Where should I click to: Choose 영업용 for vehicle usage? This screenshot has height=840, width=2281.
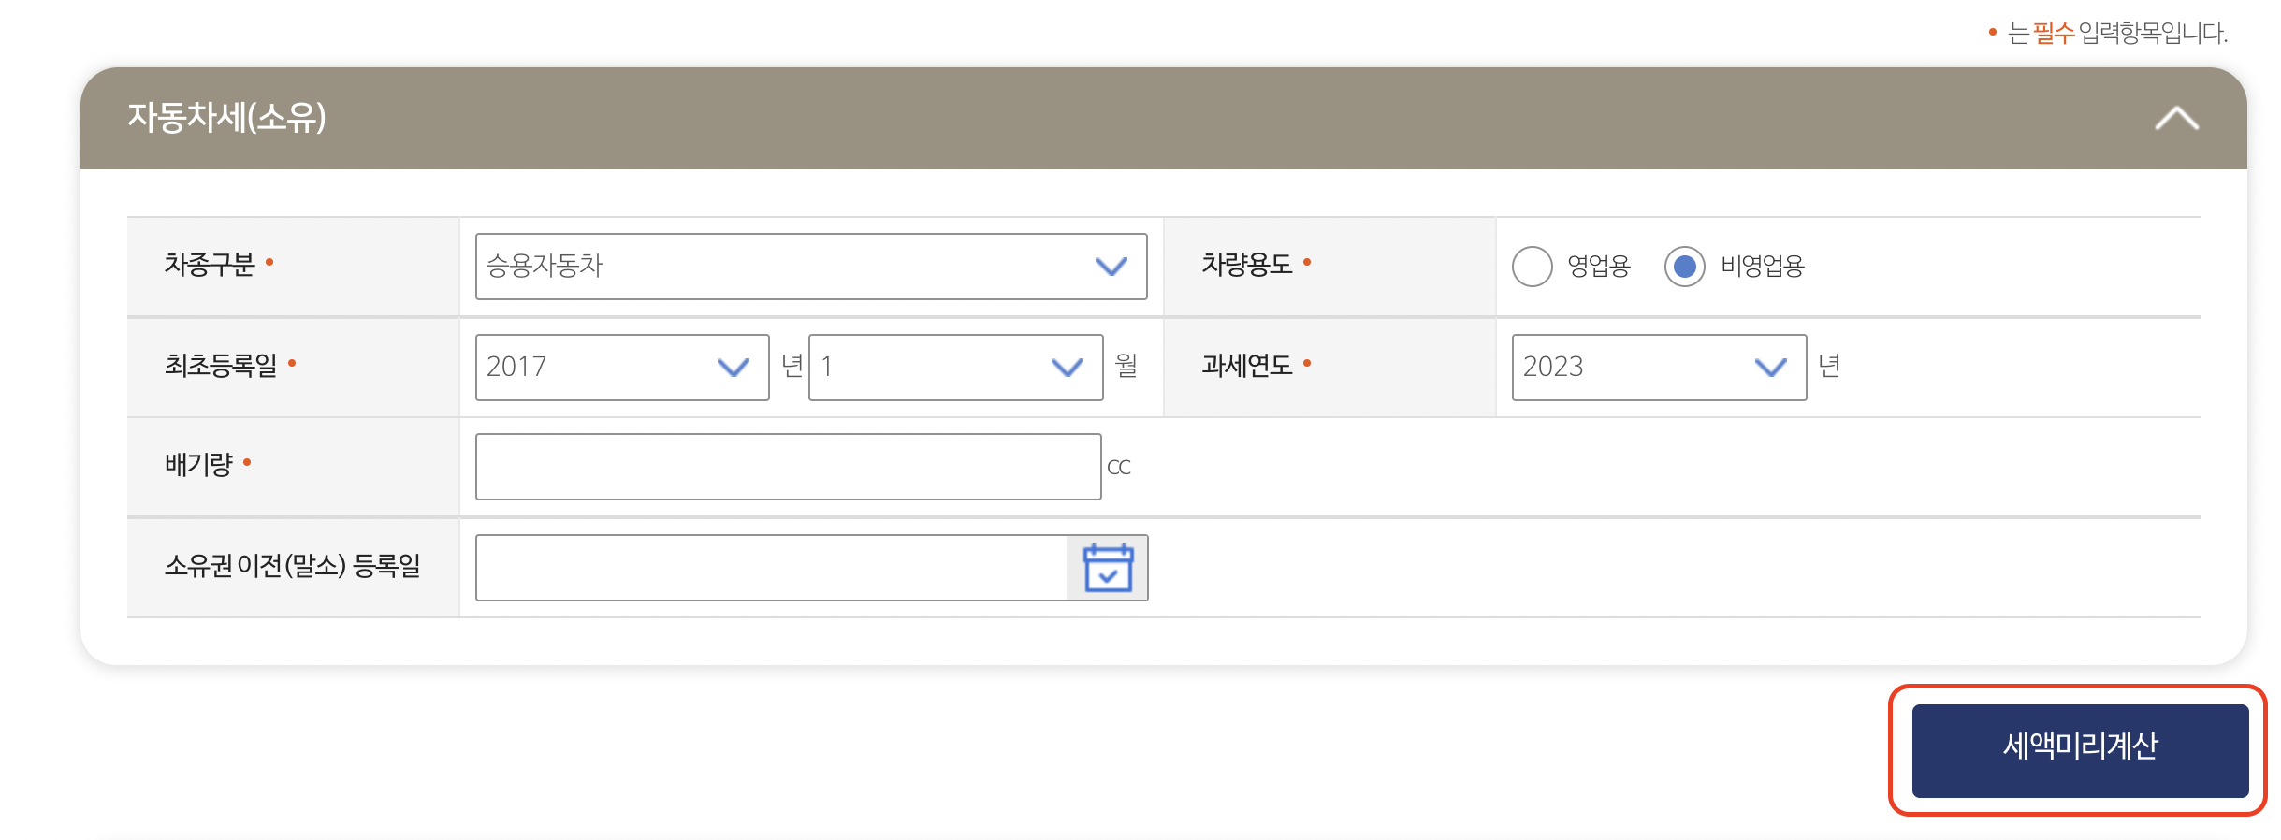tap(1532, 268)
